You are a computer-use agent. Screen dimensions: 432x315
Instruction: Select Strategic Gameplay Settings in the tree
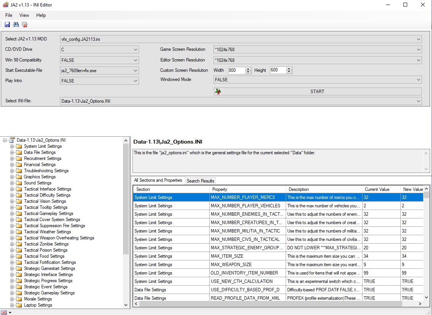click(49, 293)
